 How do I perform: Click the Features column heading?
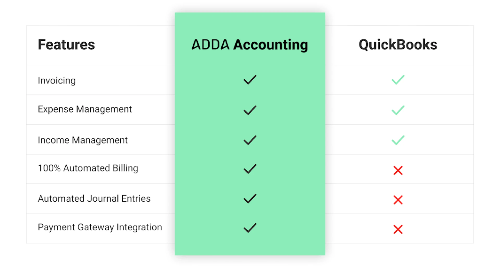pos(66,44)
